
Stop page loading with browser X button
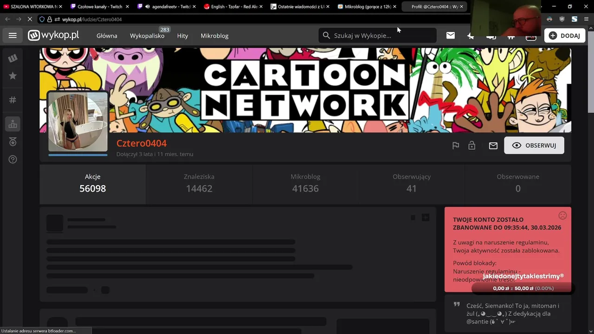(30, 19)
